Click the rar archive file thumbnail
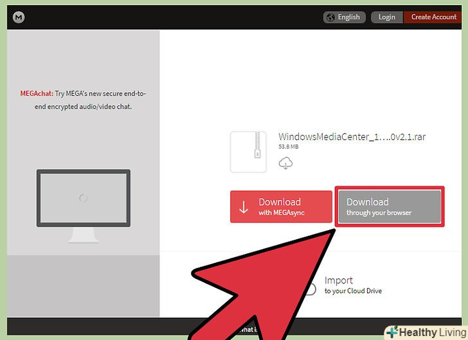The width and height of the screenshot is (468, 340). (x=248, y=152)
